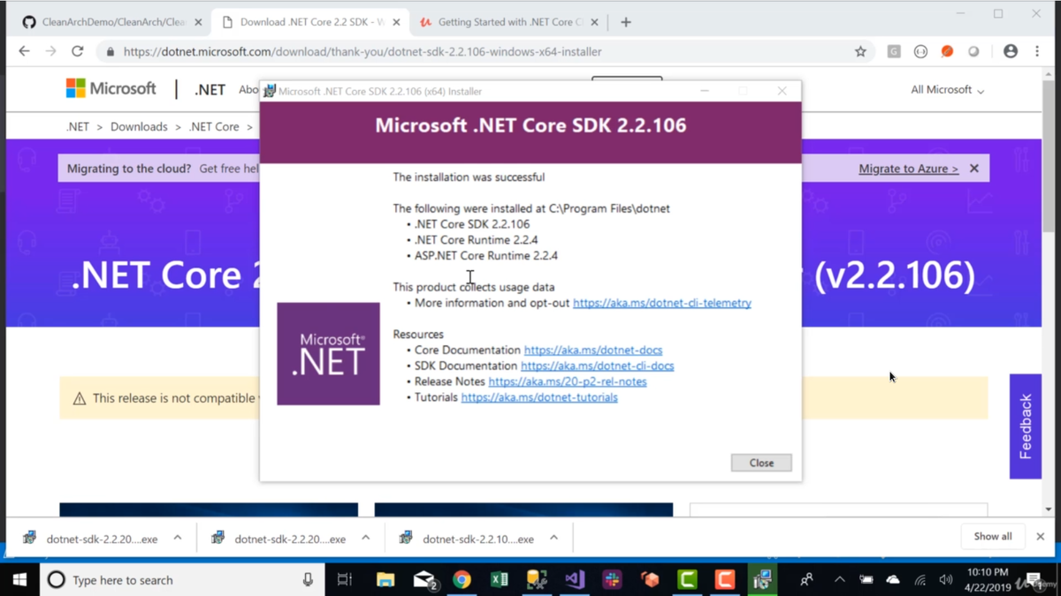Expand the All Microsoft dropdown

947,89
